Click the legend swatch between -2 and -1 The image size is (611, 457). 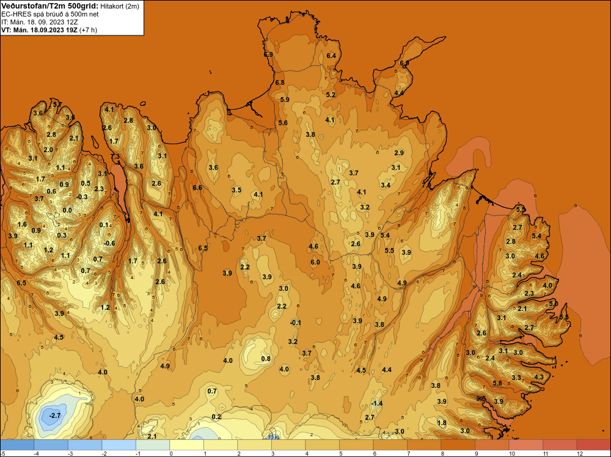pyautogui.click(x=119, y=445)
